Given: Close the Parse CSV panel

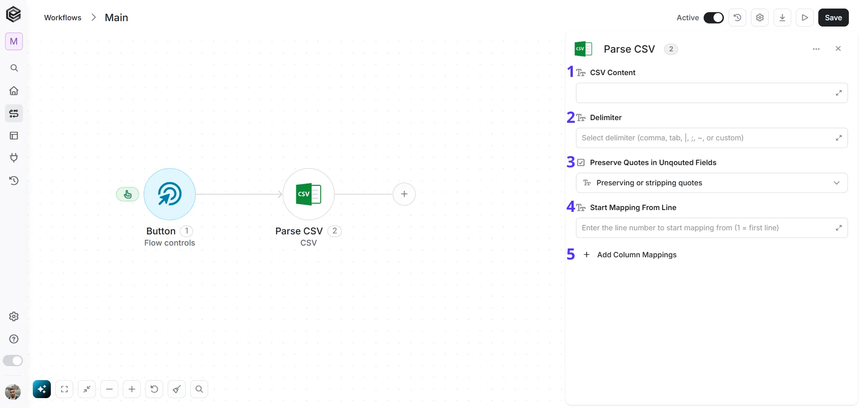Looking at the screenshot, I should pos(838,49).
